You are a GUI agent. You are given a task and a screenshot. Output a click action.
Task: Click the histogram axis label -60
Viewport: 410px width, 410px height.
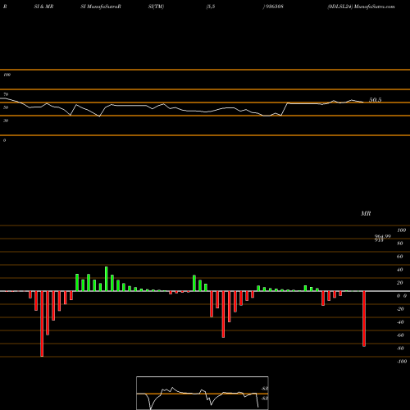click(x=400, y=335)
